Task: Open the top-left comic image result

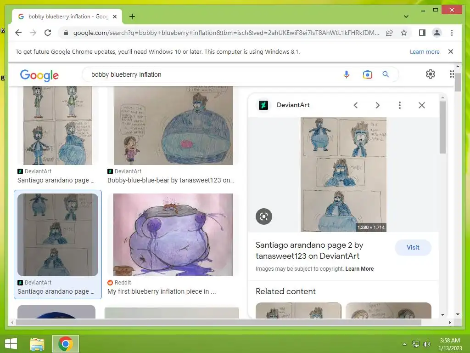Action: tap(58, 125)
